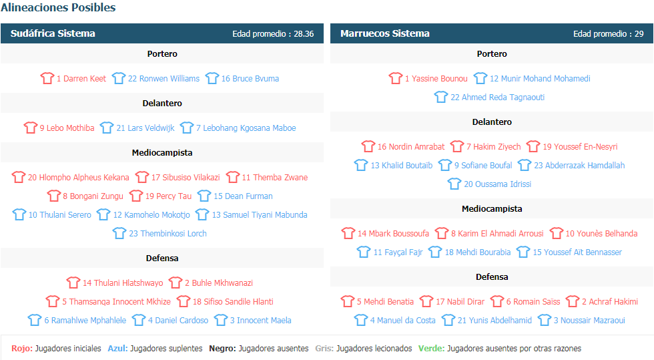The width and height of the screenshot is (654, 360).
Task: Open player 4 Daniel Cardoso
Action: (178, 321)
